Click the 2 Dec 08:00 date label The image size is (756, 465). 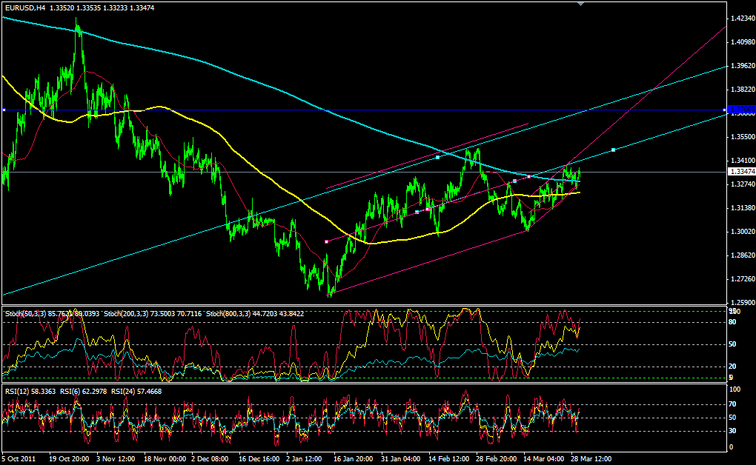210,459
